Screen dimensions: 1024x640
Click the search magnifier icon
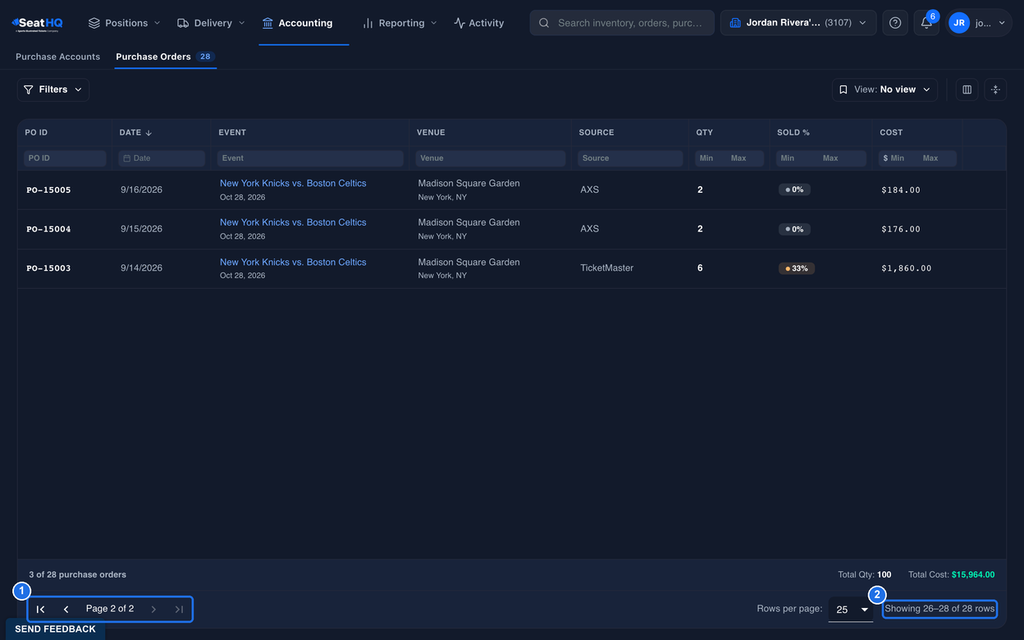pos(544,23)
